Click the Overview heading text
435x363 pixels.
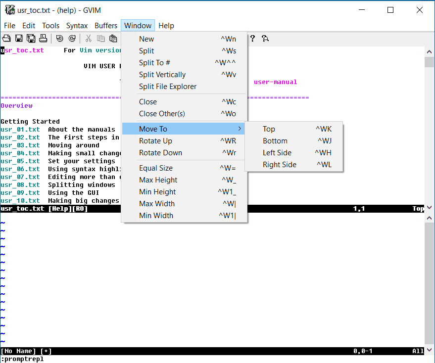click(x=17, y=106)
